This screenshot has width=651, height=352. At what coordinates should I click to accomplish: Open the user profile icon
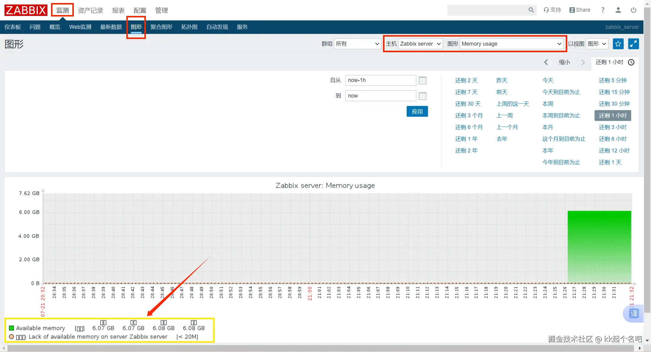point(618,10)
